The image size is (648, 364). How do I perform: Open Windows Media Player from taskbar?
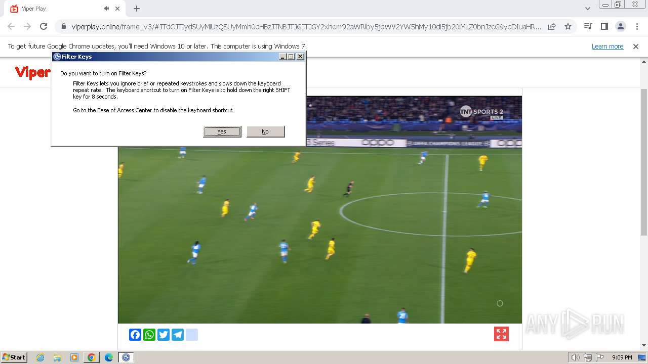click(x=74, y=357)
